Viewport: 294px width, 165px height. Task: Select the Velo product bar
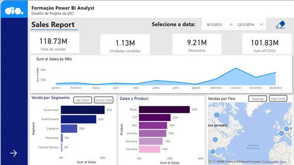[x=153, y=125]
